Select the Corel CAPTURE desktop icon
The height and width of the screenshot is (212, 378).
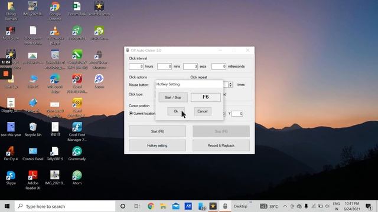77,108
